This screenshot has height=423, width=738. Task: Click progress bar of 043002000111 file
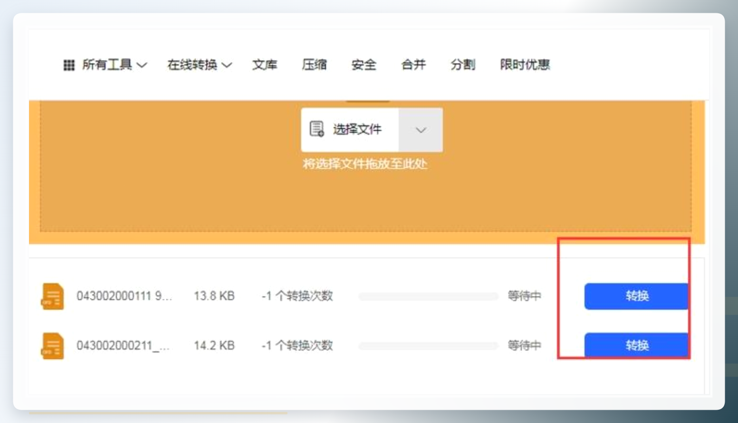[428, 296]
